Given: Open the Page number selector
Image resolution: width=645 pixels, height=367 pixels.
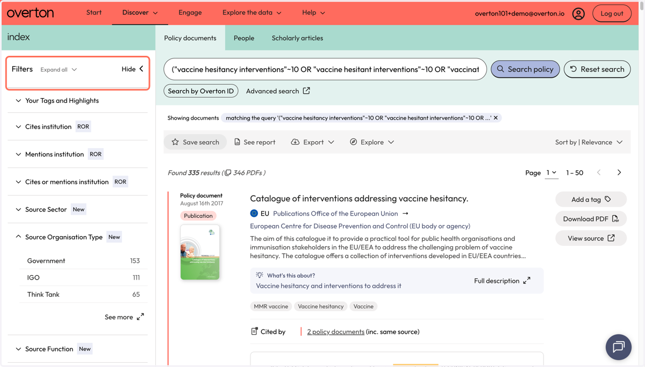Looking at the screenshot, I should (x=551, y=172).
